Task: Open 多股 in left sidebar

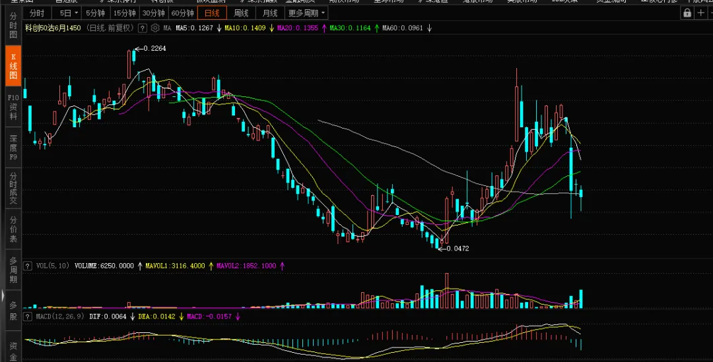Action: click(x=13, y=310)
